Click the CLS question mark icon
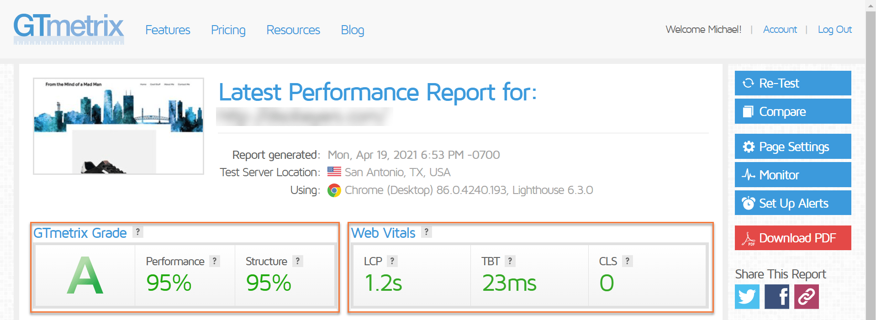This screenshot has width=876, height=320. (x=628, y=261)
